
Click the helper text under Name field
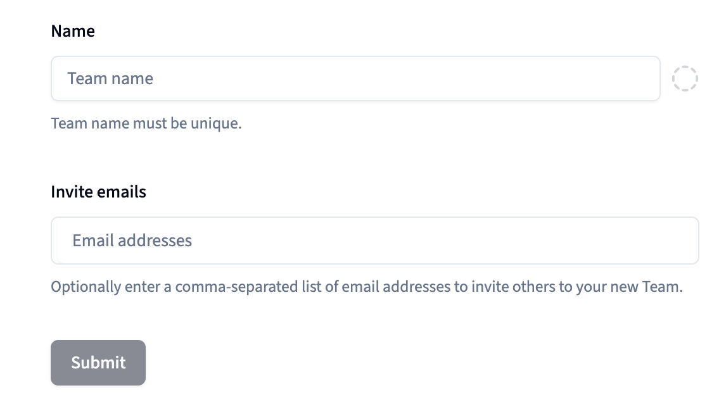click(x=146, y=123)
